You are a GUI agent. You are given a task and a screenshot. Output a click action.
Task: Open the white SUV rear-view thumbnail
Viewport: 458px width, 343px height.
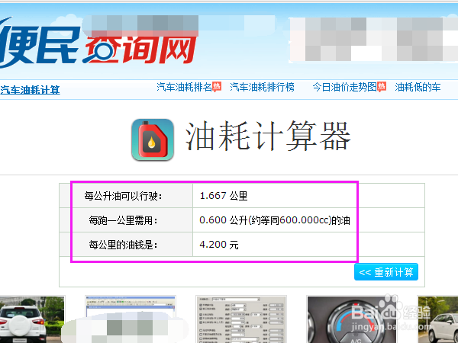(x=32, y=319)
